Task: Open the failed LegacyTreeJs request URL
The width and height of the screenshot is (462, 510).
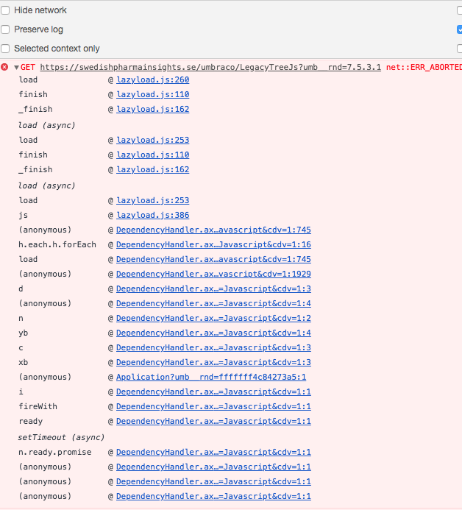Action: click(x=210, y=67)
